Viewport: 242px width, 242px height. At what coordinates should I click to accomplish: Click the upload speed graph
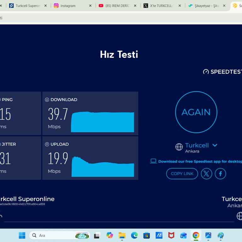click(103, 166)
